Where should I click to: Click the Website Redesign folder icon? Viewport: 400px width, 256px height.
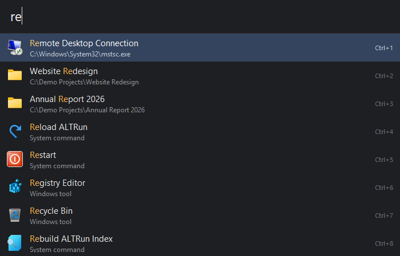15,75
